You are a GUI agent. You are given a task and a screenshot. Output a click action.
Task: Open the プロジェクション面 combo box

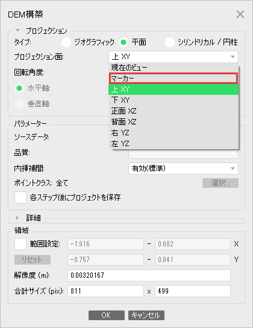[x=173, y=57]
